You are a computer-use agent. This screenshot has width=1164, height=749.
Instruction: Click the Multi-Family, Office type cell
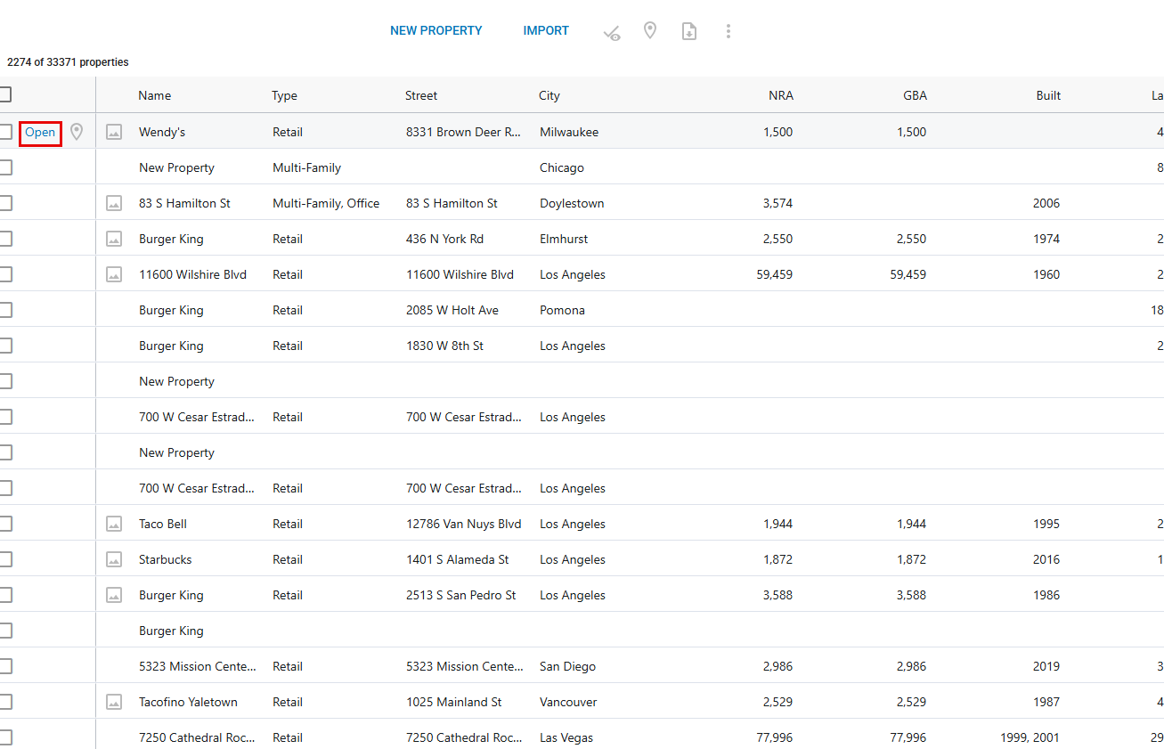[x=326, y=203]
